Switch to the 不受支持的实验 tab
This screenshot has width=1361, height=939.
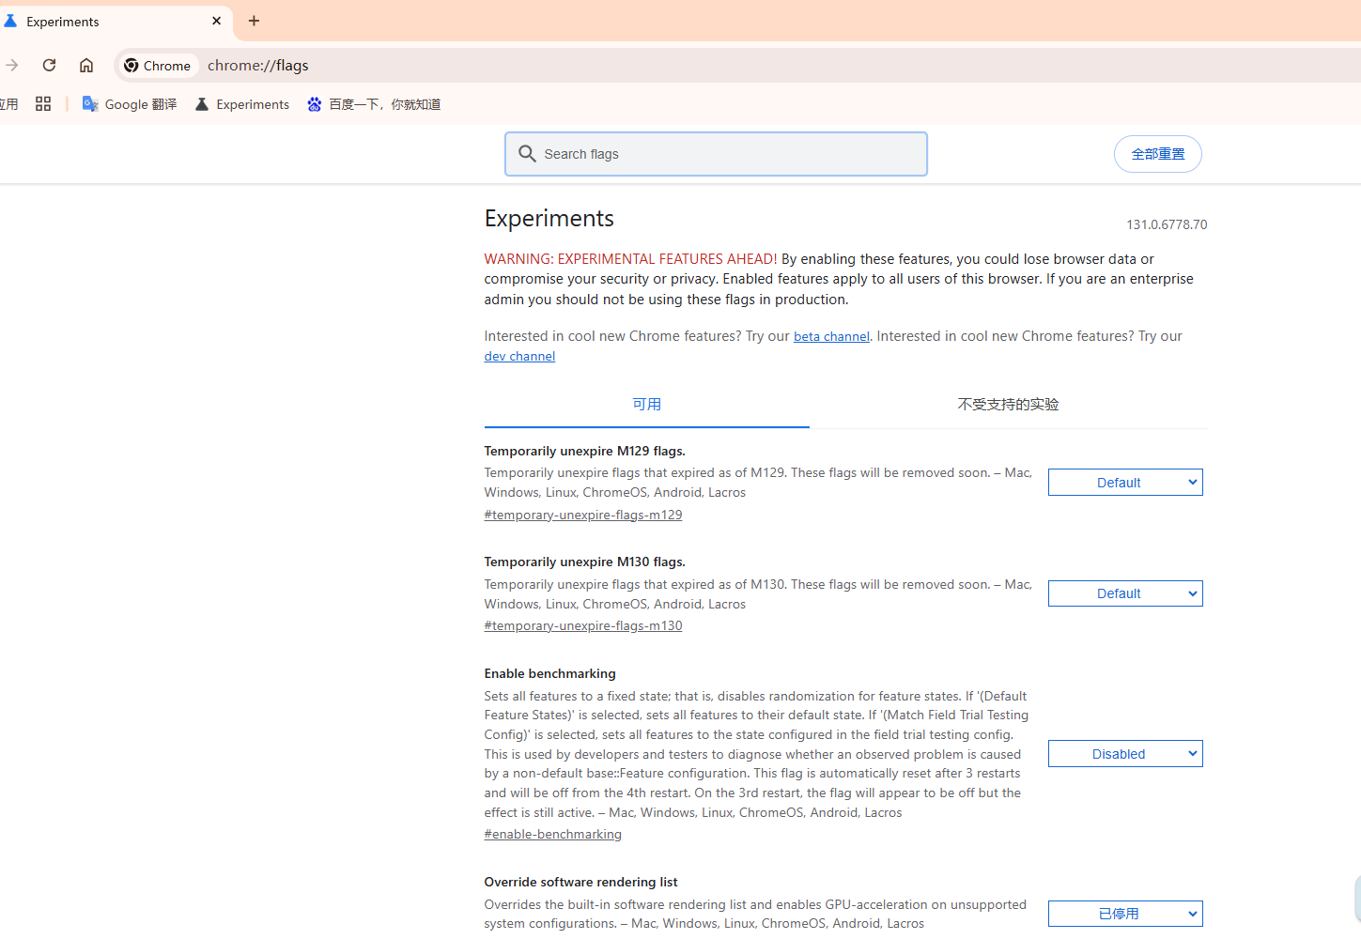click(1008, 405)
